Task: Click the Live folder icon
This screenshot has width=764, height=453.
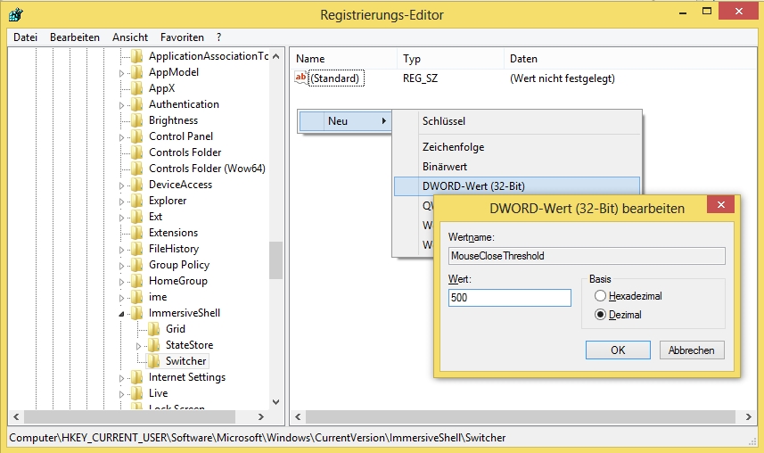Action: point(137,393)
